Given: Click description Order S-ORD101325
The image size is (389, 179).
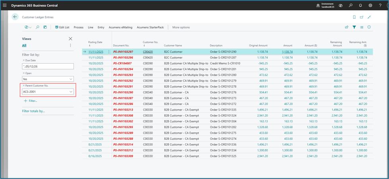Looking at the screenshot, I should coord(223,156).
